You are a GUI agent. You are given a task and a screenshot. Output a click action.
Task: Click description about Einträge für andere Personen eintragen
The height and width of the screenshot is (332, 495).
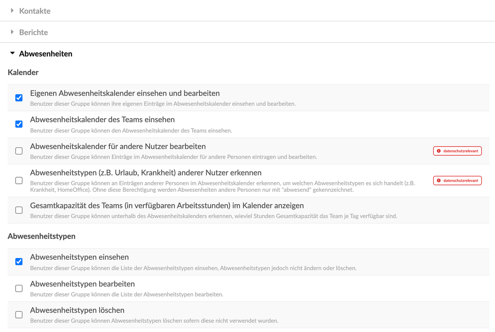click(174, 157)
